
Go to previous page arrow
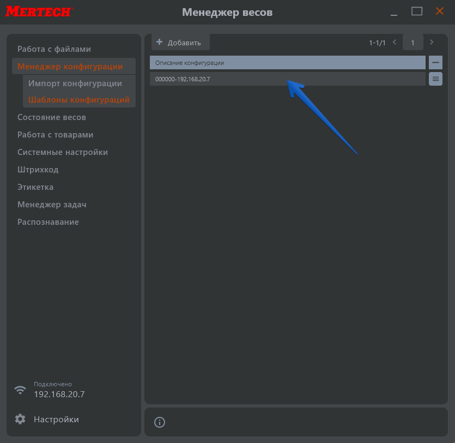click(394, 42)
